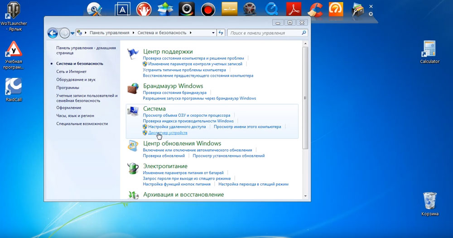Go back with the blue arrow button

pyautogui.click(x=53, y=33)
